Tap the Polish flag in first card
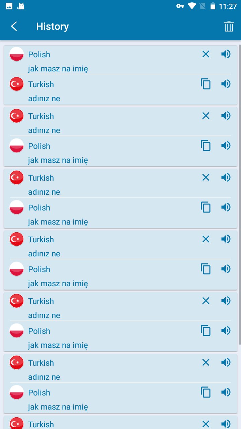Image resolution: width=241 pixels, height=429 pixels. point(16,54)
